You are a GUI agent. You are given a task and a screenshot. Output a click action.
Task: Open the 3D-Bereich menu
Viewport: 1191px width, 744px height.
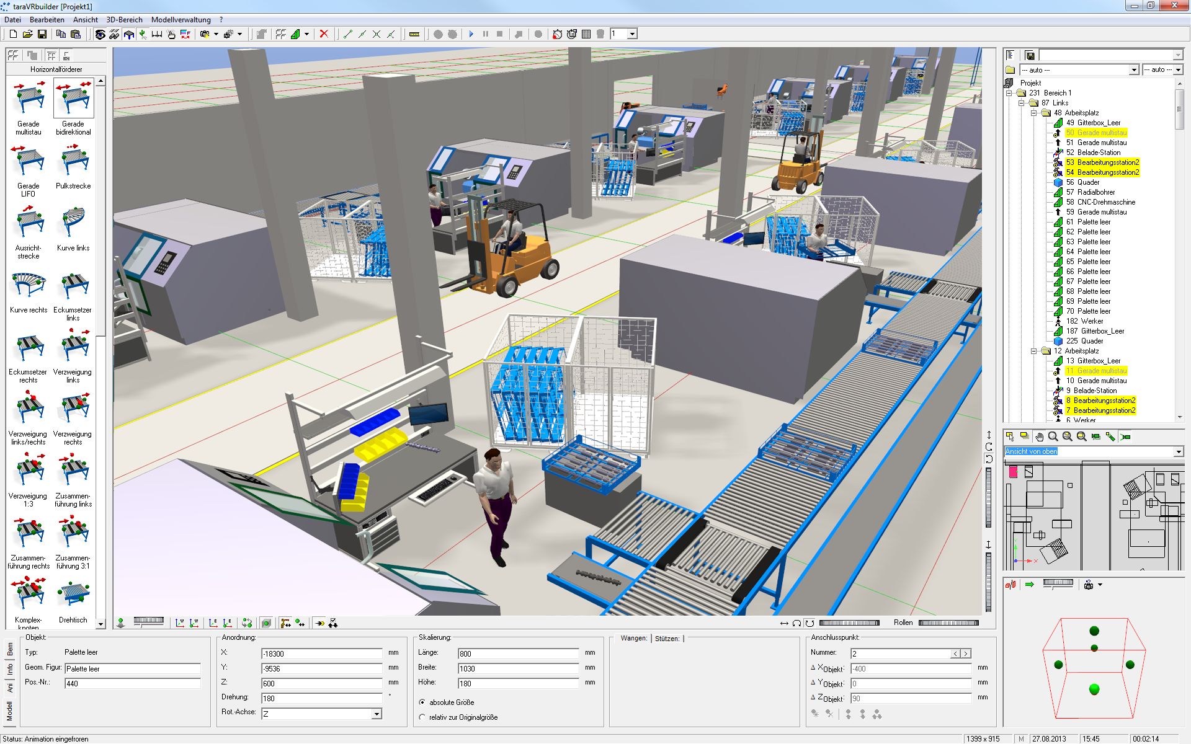[x=124, y=20]
